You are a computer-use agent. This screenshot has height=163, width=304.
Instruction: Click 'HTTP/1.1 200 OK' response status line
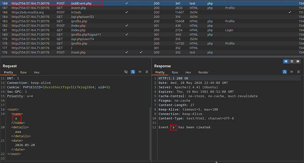pos(174,78)
